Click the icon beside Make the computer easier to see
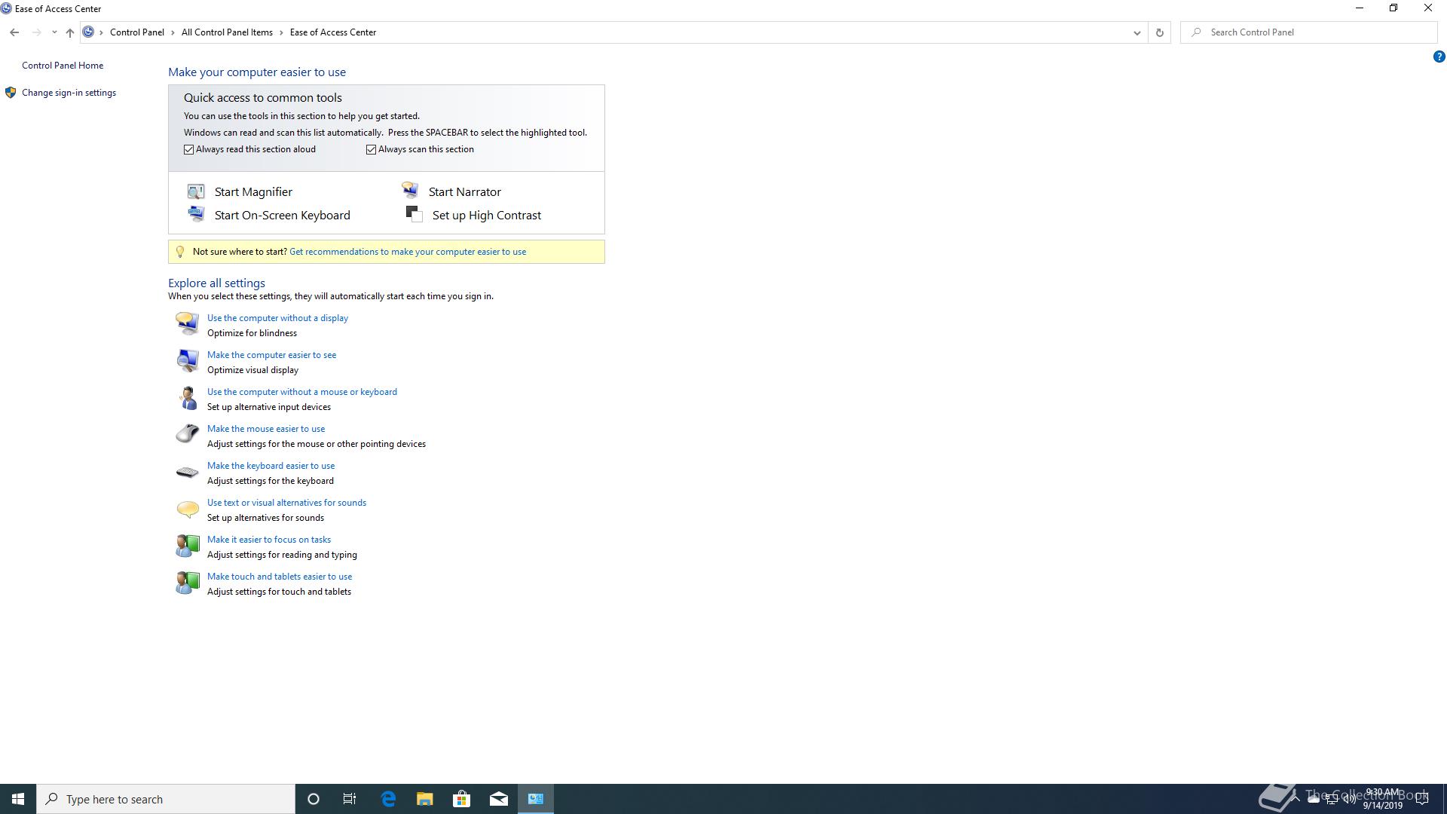The width and height of the screenshot is (1447, 814). (x=187, y=360)
